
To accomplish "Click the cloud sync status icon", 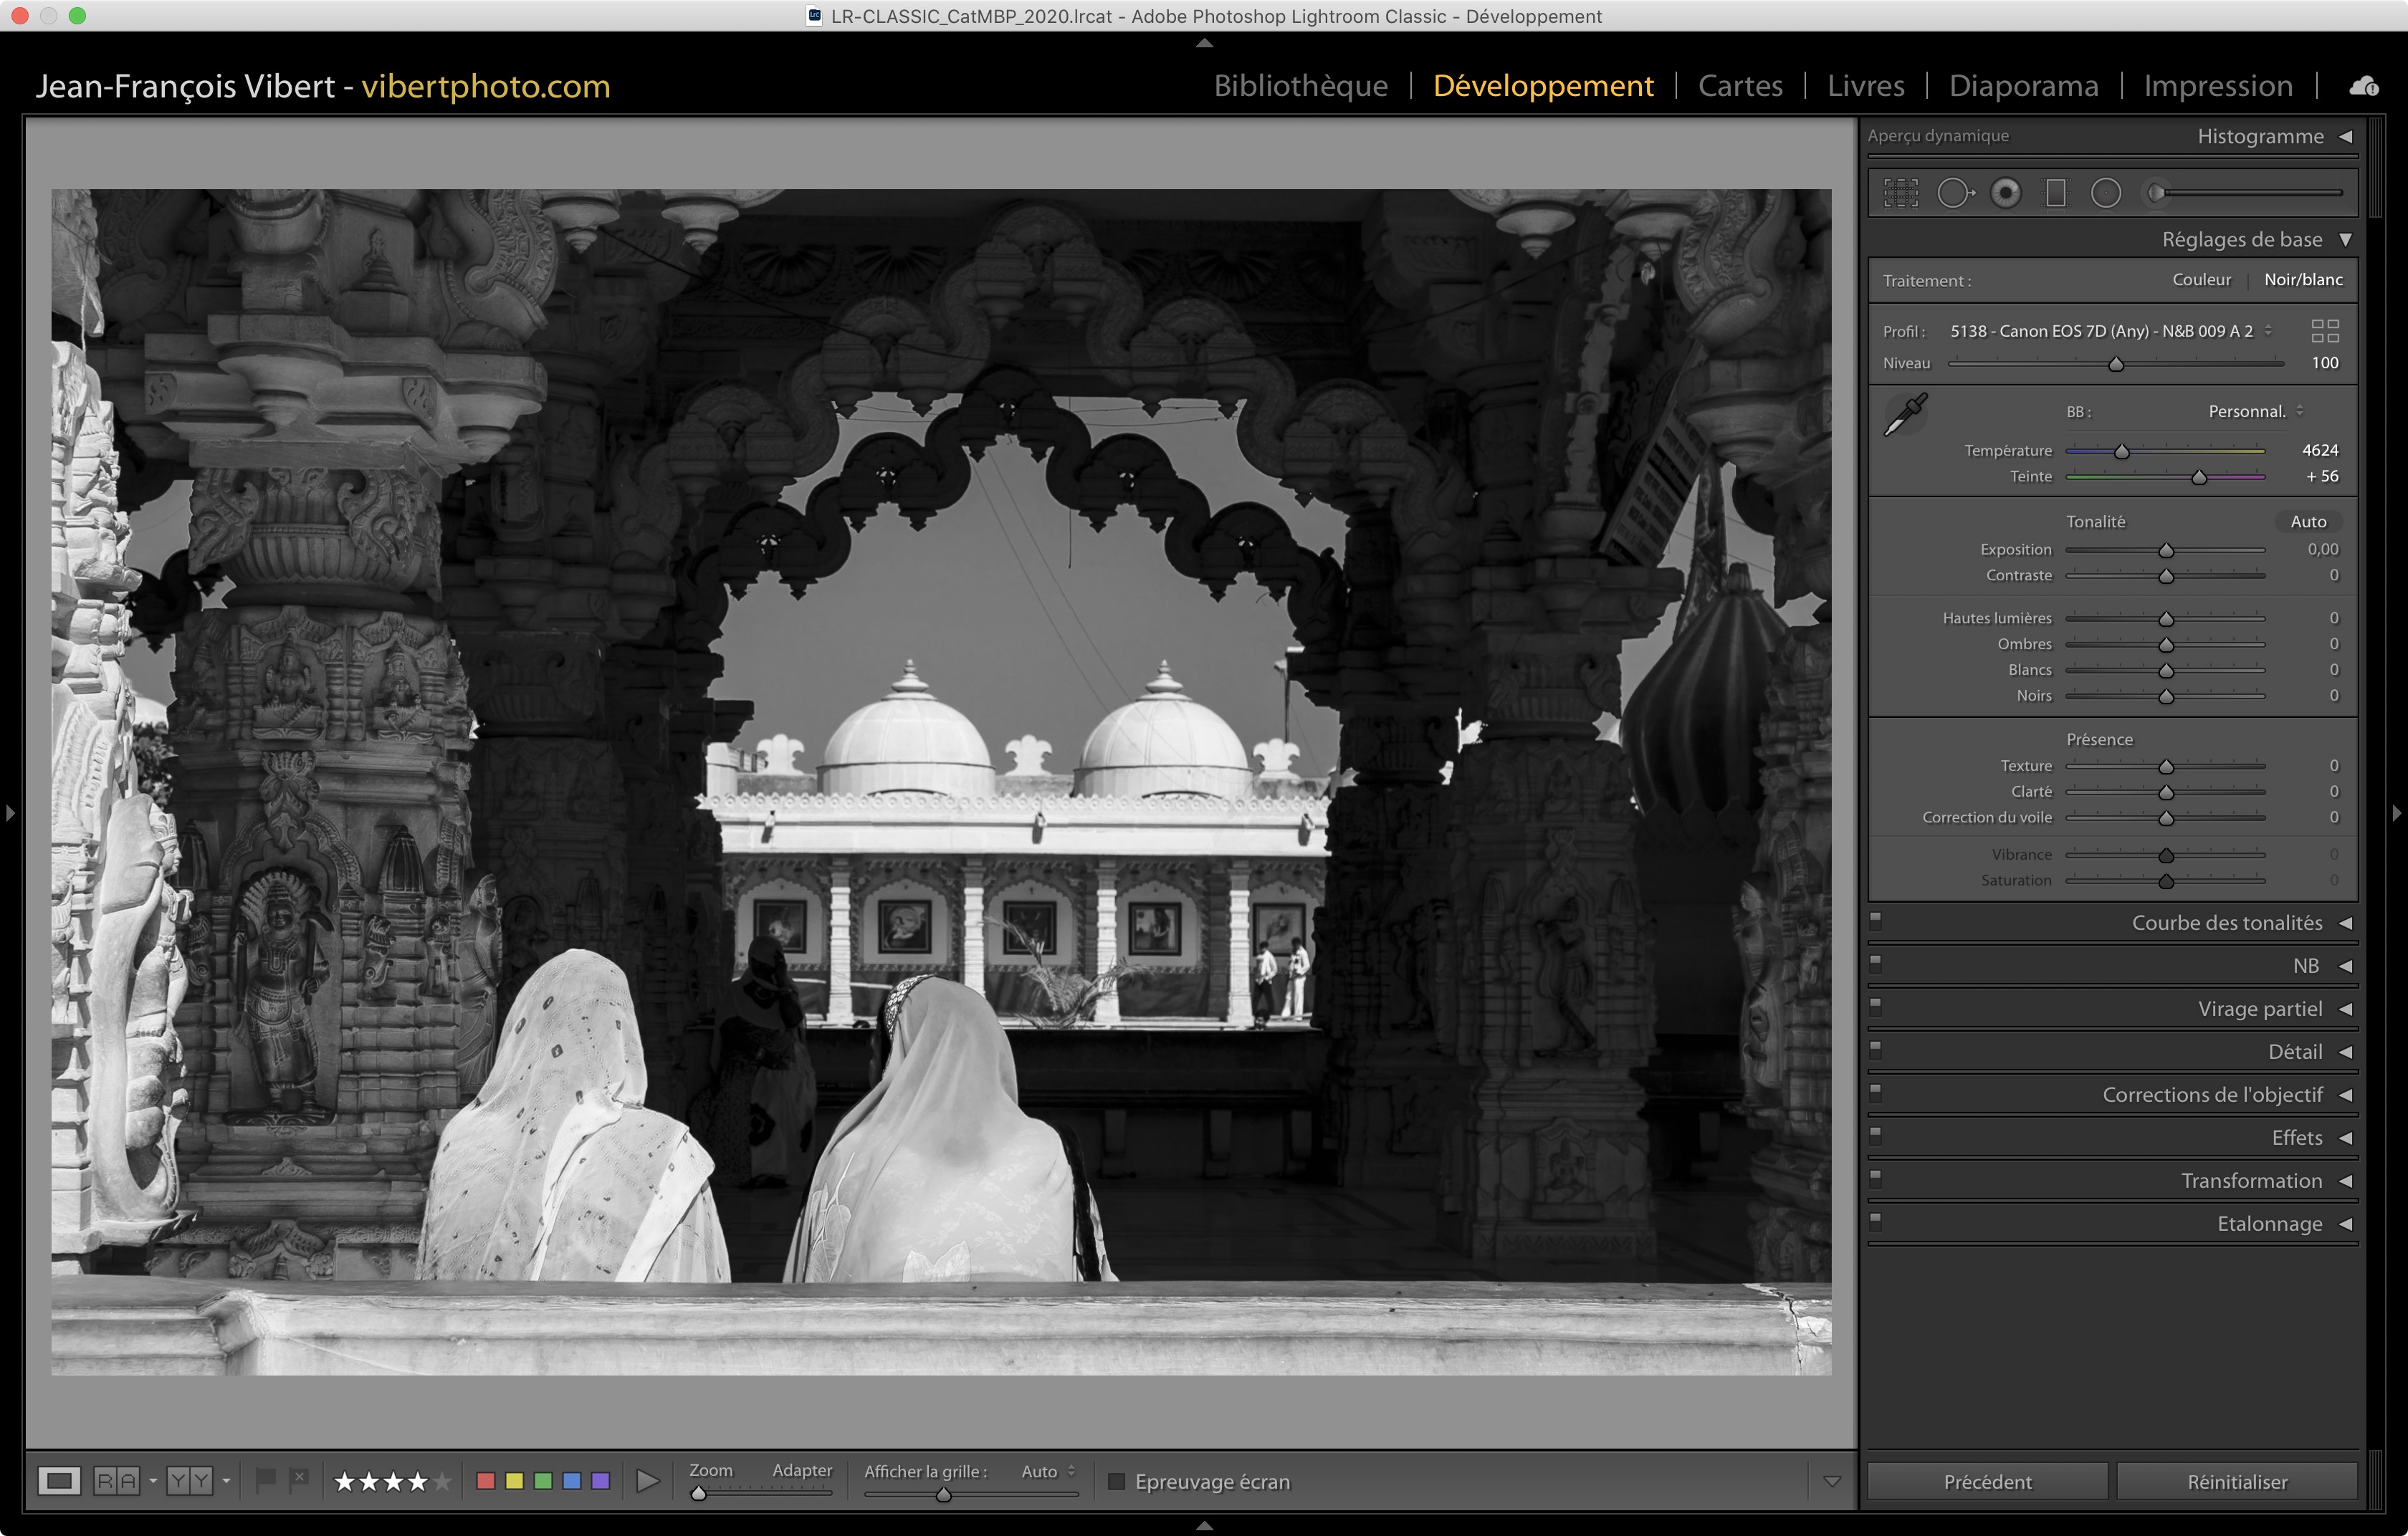I will tap(2364, 86).
